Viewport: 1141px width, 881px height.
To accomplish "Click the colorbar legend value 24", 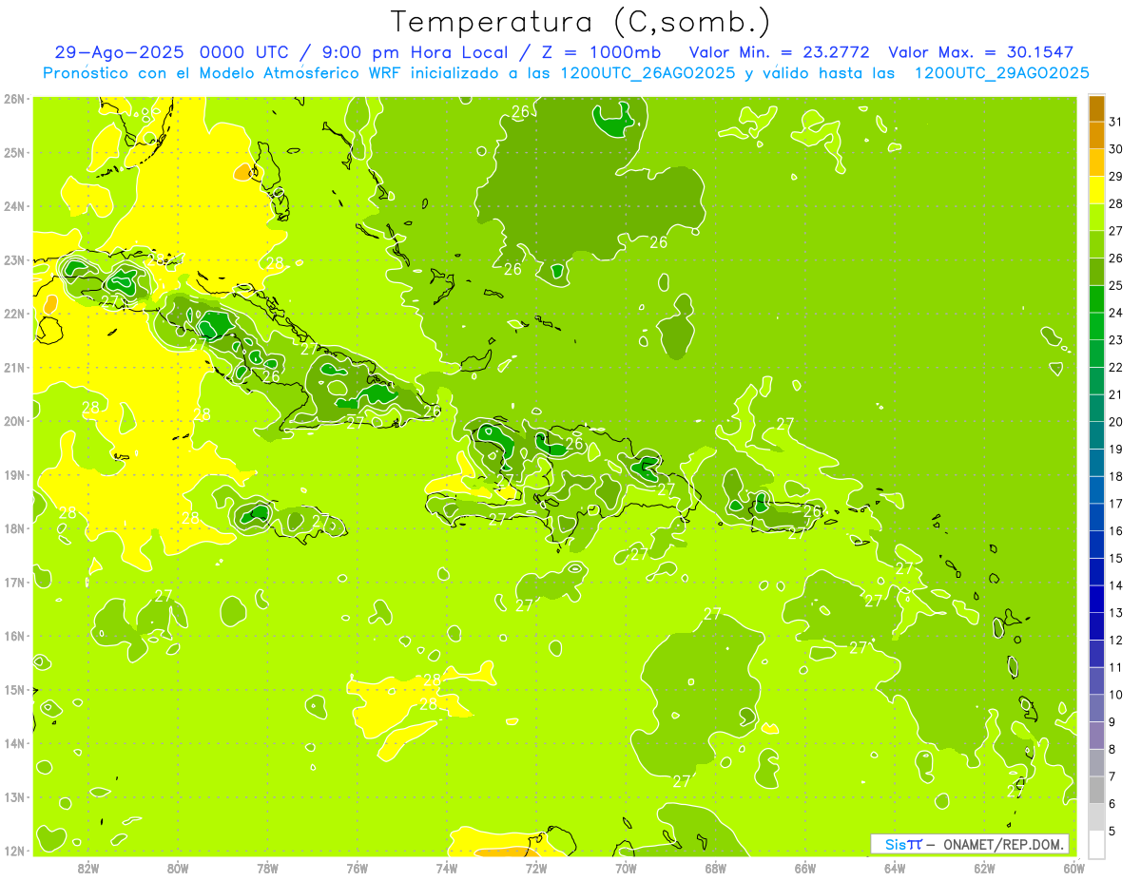I will [x=1115, y=313].
